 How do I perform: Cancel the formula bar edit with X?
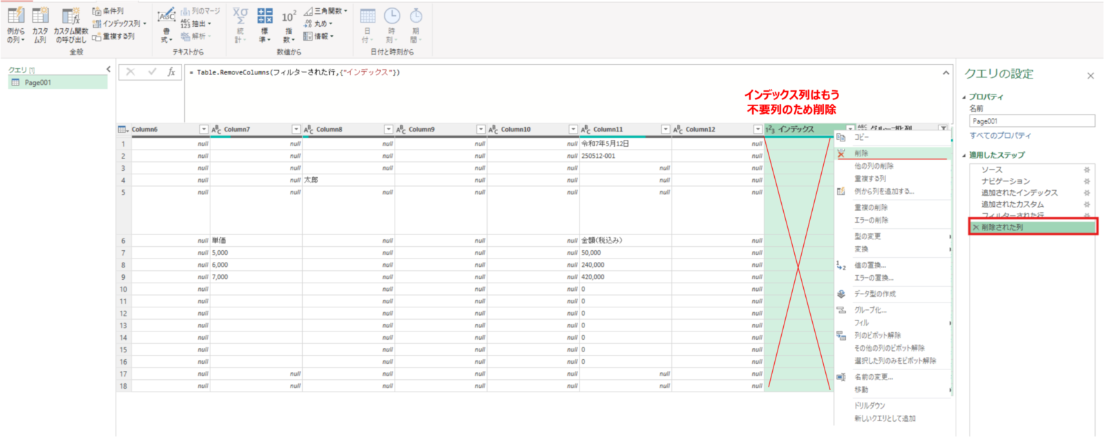(x=130, y=72)
